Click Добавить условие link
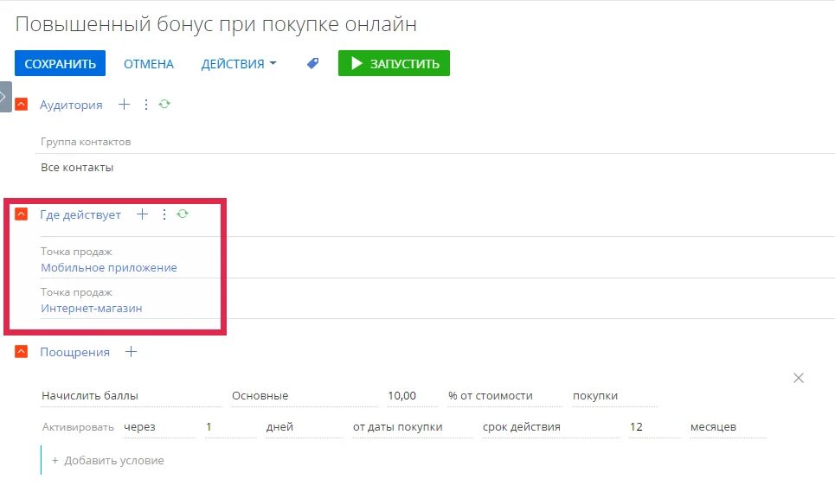 point(108,461)
